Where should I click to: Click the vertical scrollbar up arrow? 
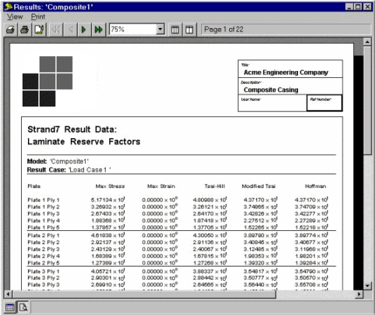click(367, 42)
